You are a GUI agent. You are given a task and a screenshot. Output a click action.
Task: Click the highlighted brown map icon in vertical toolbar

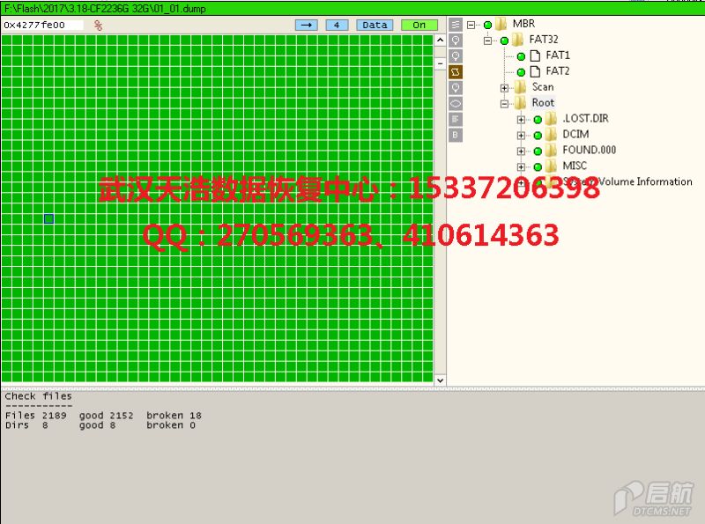tap(456, 72)
